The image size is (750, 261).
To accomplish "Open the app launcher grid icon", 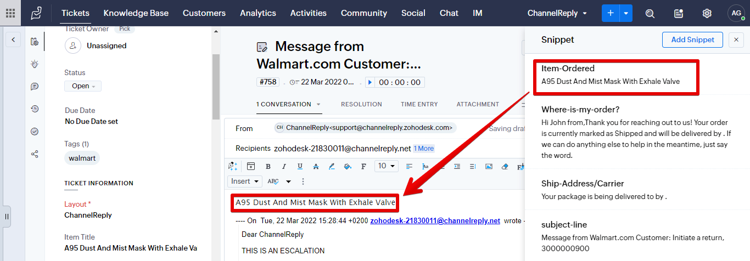I will pos(10,13).
